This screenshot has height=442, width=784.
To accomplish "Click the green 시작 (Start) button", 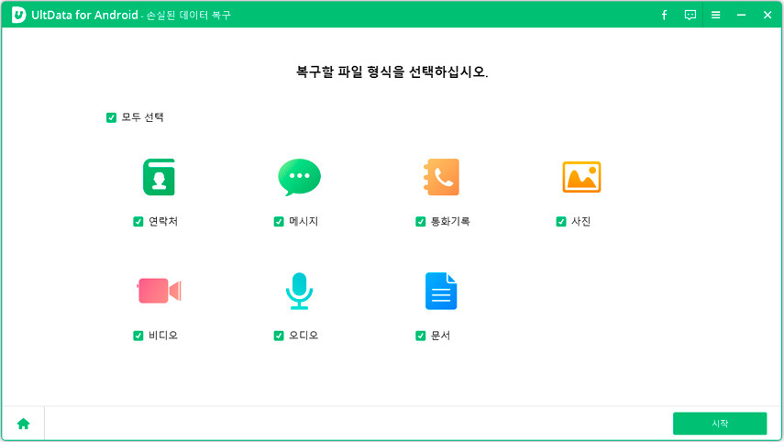I will coord(720,424).
